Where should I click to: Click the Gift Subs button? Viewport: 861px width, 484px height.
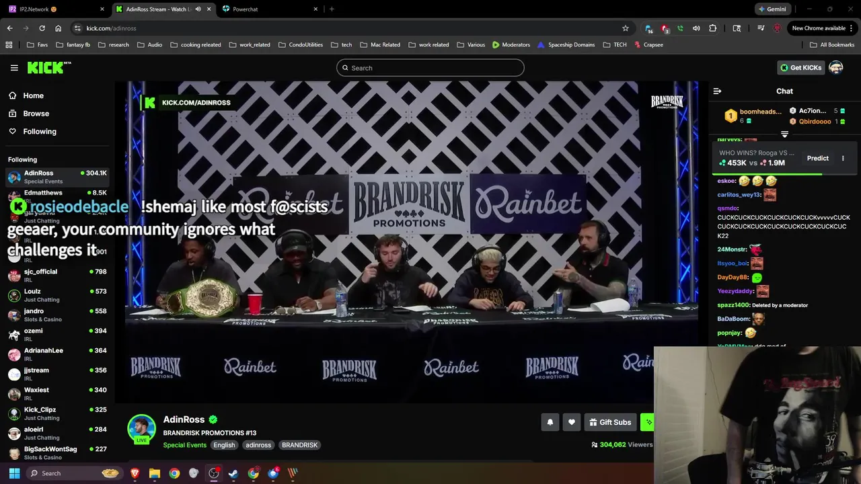610,422
